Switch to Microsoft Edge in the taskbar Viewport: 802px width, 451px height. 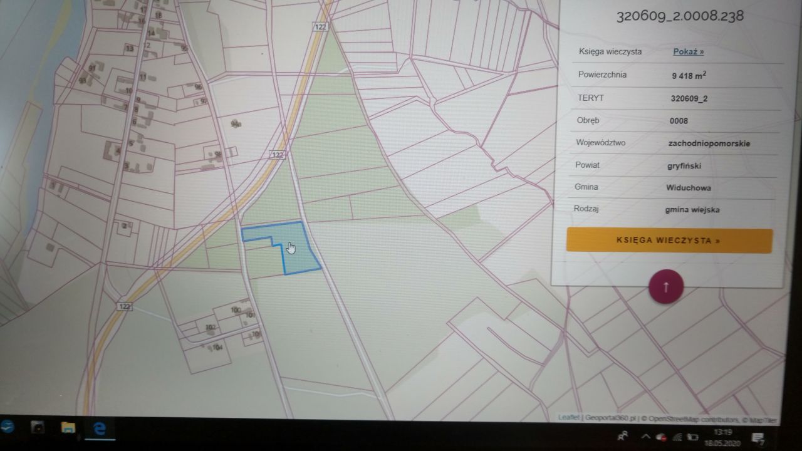pyautogui.click(x=99, y=428)
